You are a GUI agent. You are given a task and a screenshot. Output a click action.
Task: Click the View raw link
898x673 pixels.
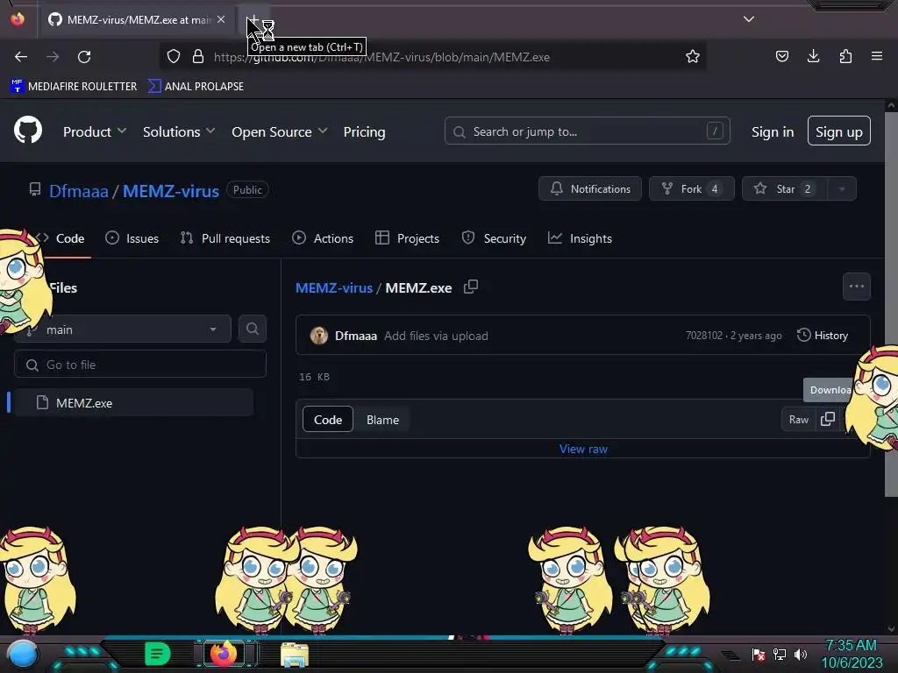tap(583, 449)
